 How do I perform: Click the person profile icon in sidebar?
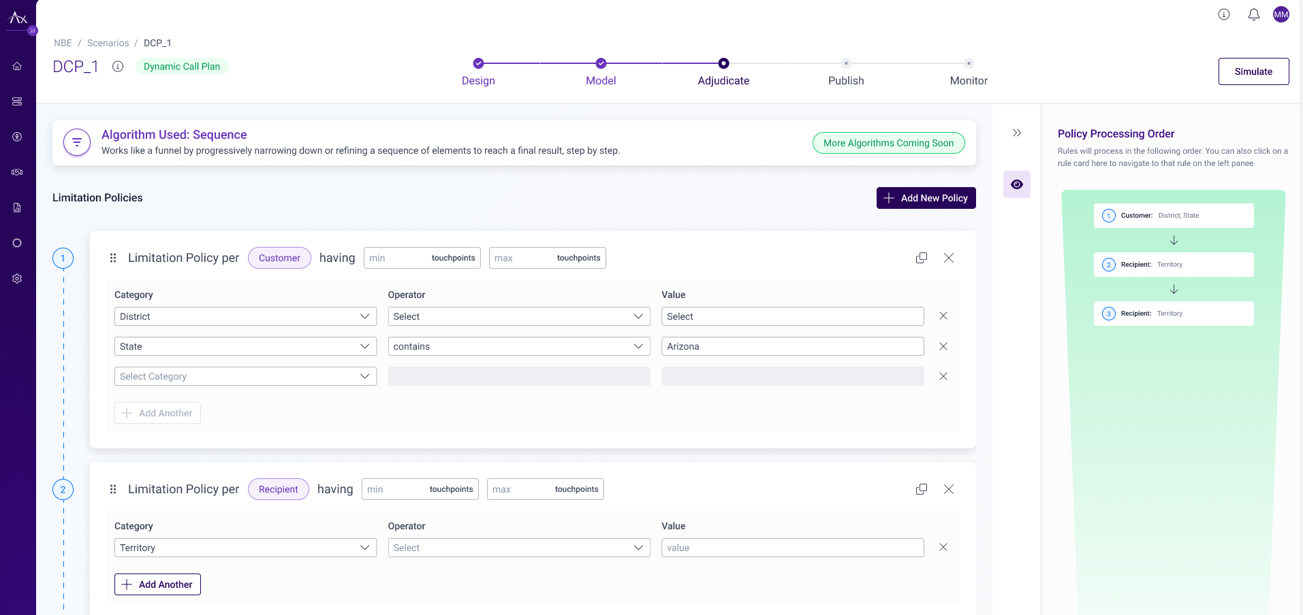tap(17, 137)
